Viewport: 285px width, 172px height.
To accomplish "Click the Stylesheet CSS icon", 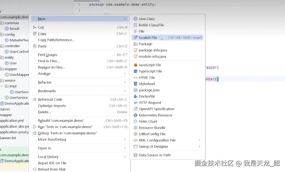I will coord(135,84).
